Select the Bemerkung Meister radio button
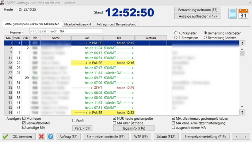 (x=205, y=38)
